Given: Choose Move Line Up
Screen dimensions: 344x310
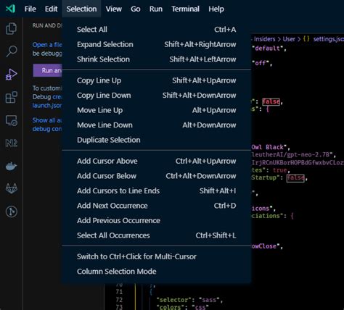Looking at the screenshot, I should [157, 110].
